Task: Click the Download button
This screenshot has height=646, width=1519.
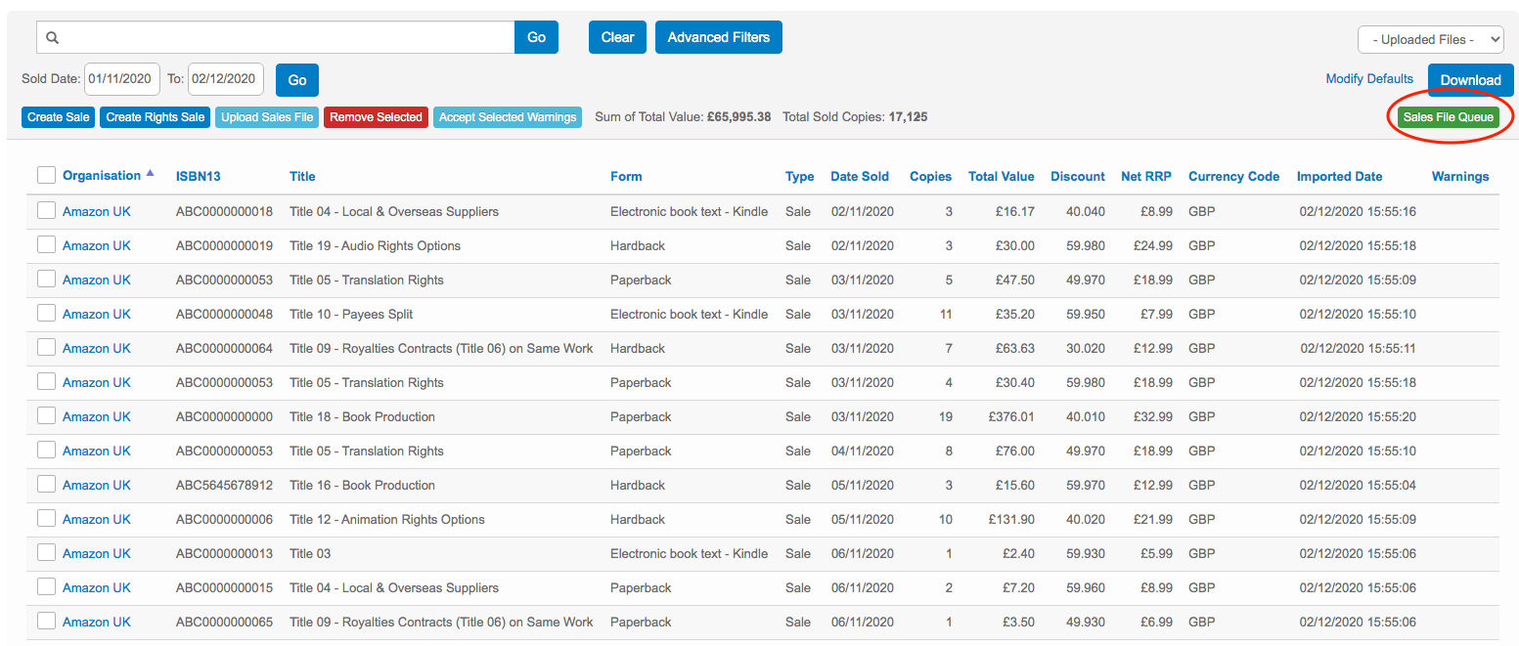Action: [x=1469, y=80]
